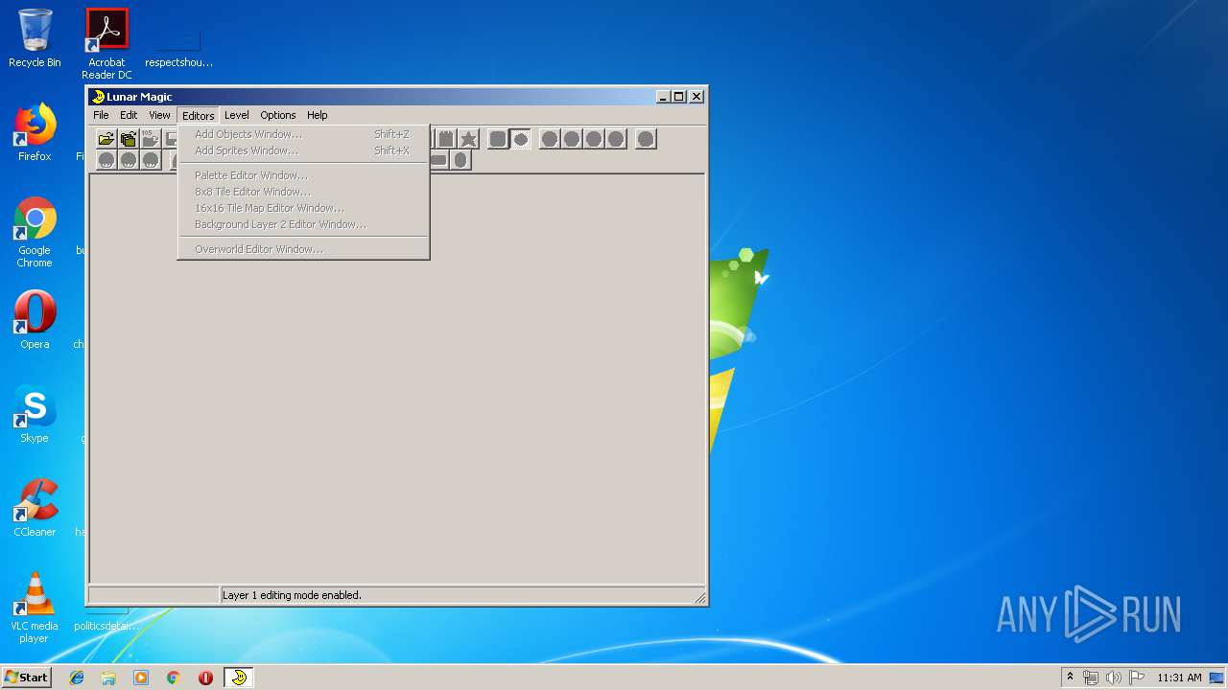Click the Lunar Magic moon icon in title bar
This screenshot has height=690, width=1228.
tap(98, 97)
